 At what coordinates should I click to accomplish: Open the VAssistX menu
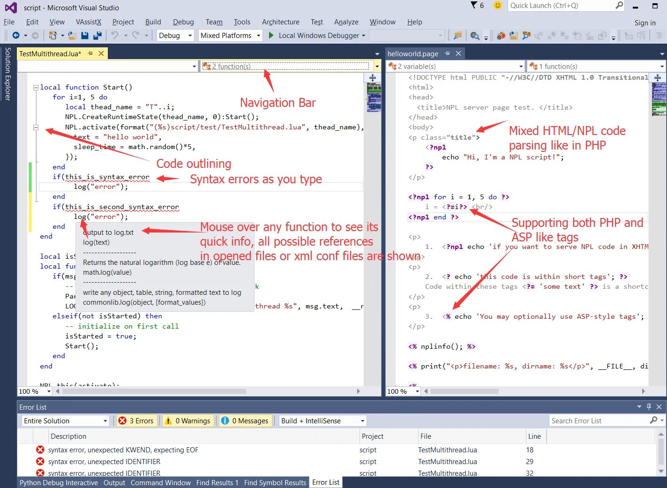(x=89, y=22)
